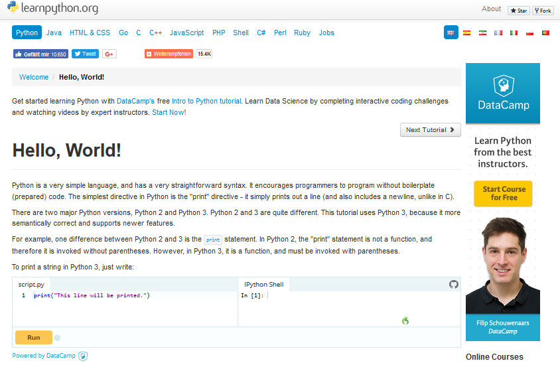Click the DataCamp shield icon in footer

pyautogui.click(x=83, y=356)
